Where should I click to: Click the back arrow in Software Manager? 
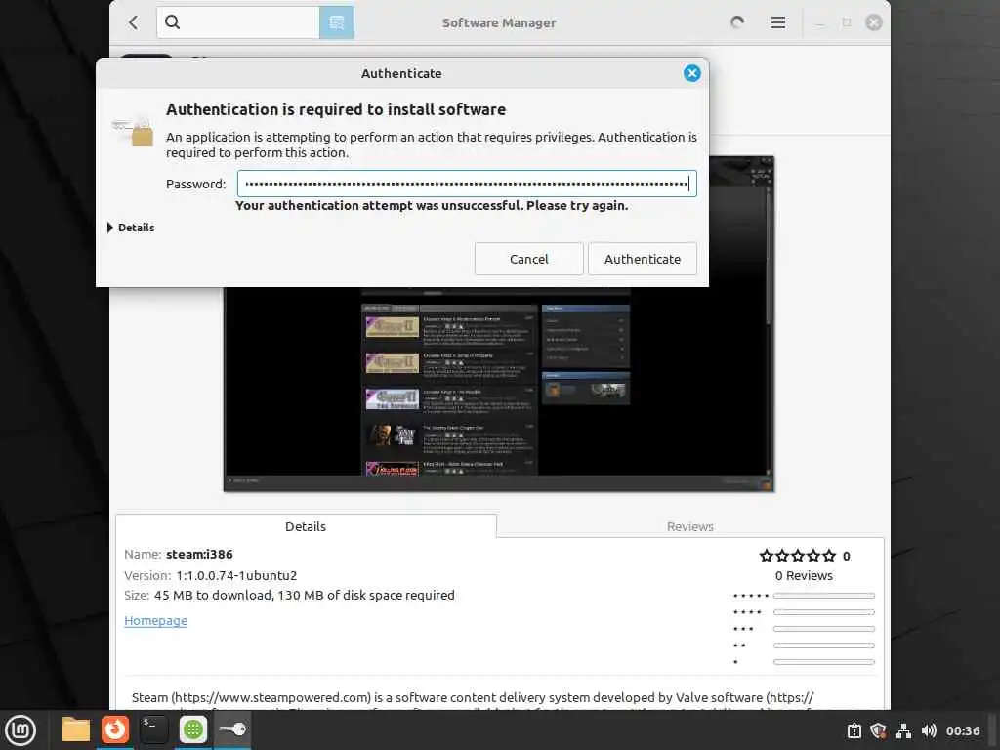click(x=133, y=23)
